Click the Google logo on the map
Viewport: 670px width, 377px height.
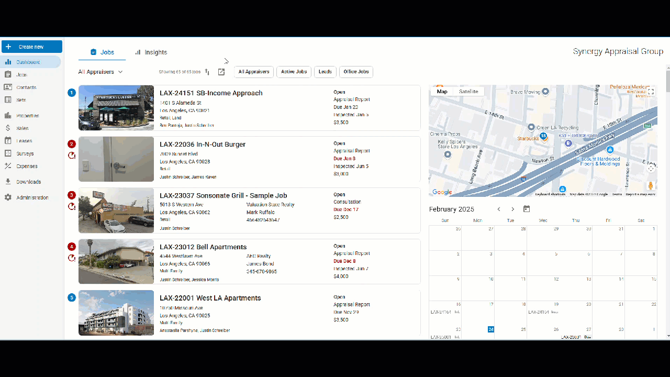click(x=442, y=192)
